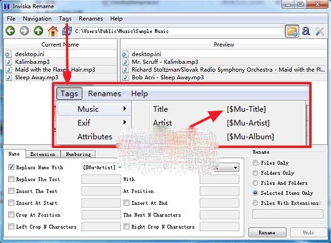Click the Inviska Rename title bar app icon
The image size is (331, 243).
coord(6,6)
